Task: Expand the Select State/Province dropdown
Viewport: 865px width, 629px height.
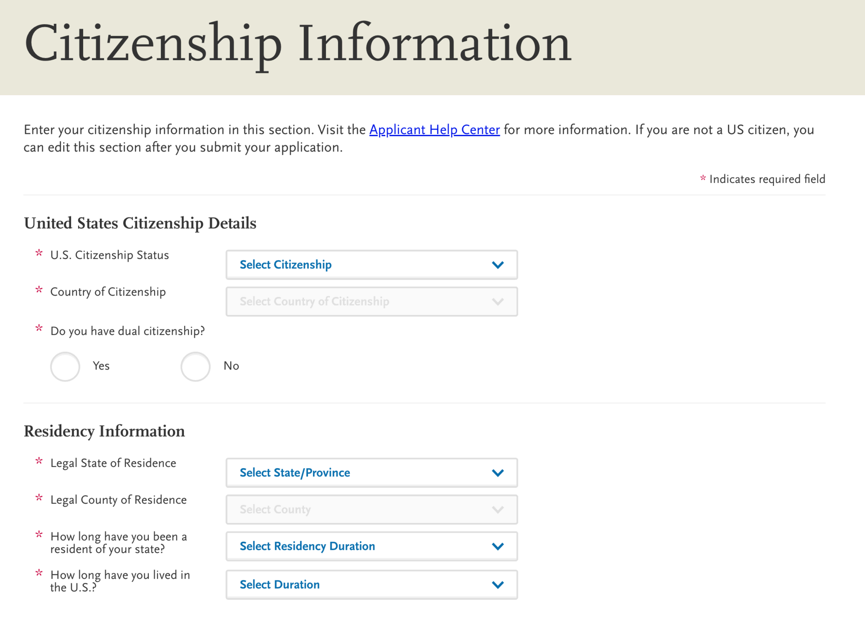Action: [372, 473]
